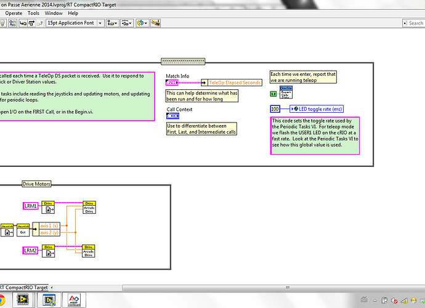This screenshot has height=308, width=425.
Task: Click network signal tray icon
Action: (x=404, y=301)
